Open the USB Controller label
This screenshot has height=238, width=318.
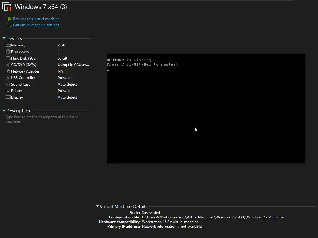(23, 78)
